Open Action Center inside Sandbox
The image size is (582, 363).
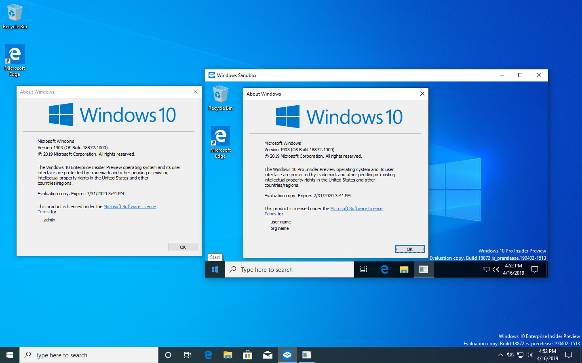pyautogui.click(x=535, y=269)
